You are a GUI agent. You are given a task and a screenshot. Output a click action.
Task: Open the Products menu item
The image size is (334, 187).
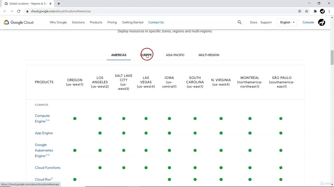[96, 22]
